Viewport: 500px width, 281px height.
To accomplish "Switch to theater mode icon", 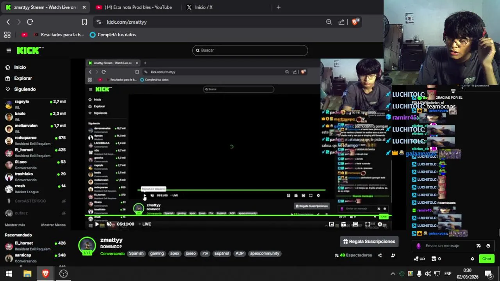I will pyautogui.click(x=355, y=224).
